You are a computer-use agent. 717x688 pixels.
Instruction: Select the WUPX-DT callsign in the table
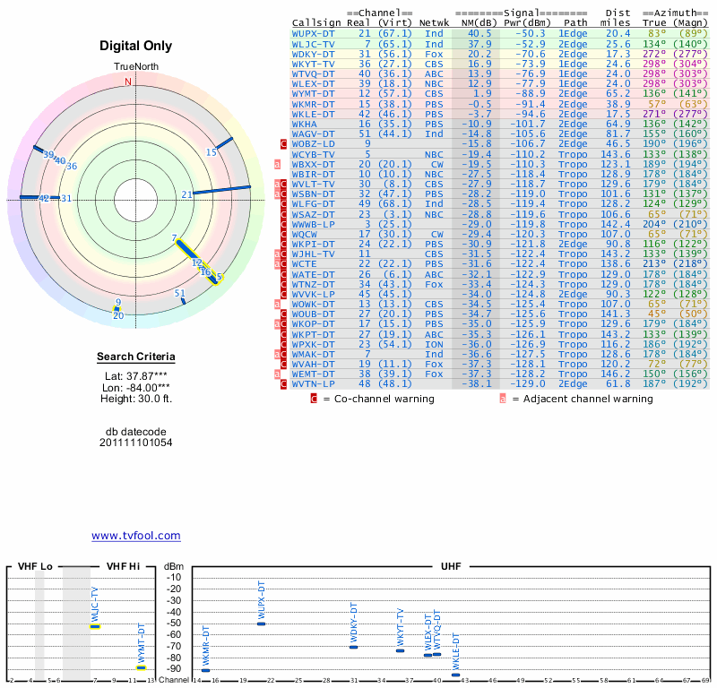[x=313, y=33]
